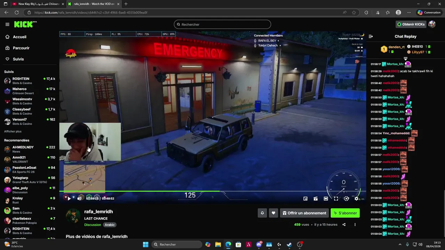
Task: Follow rafa_lemridh with heart button
Action: tap(274, 213)
